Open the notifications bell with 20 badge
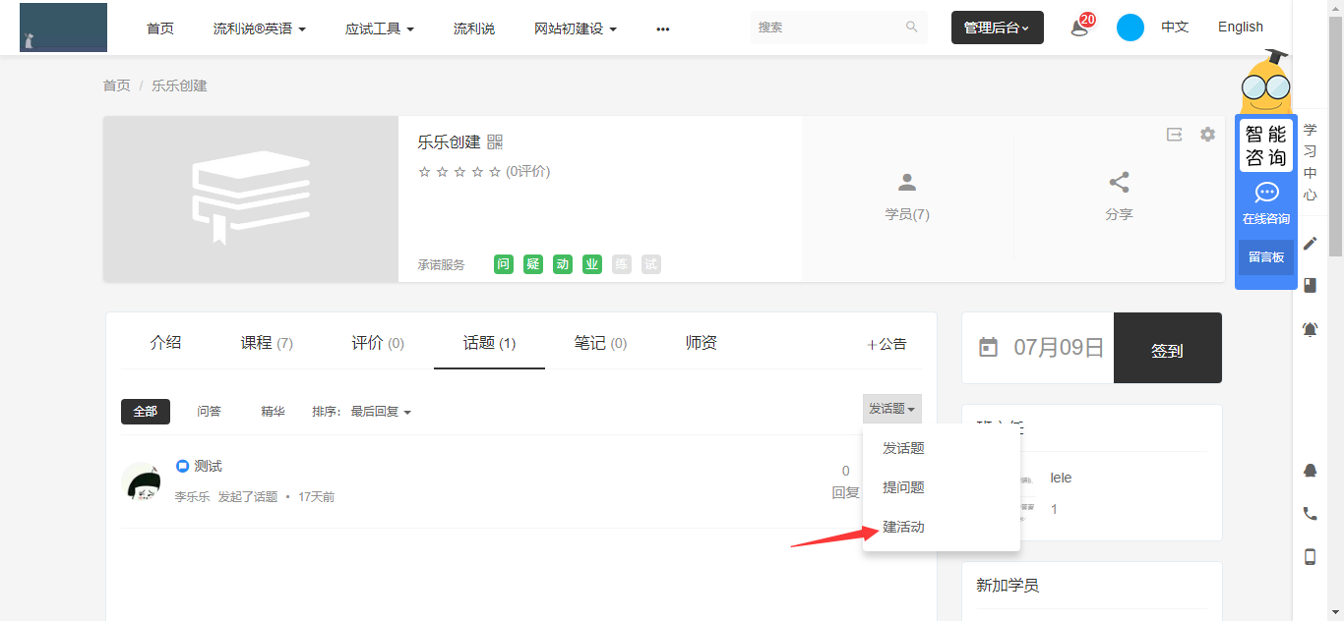Image resolution: width=1344 pixels, height=621 pixels. coord(1079,28)
